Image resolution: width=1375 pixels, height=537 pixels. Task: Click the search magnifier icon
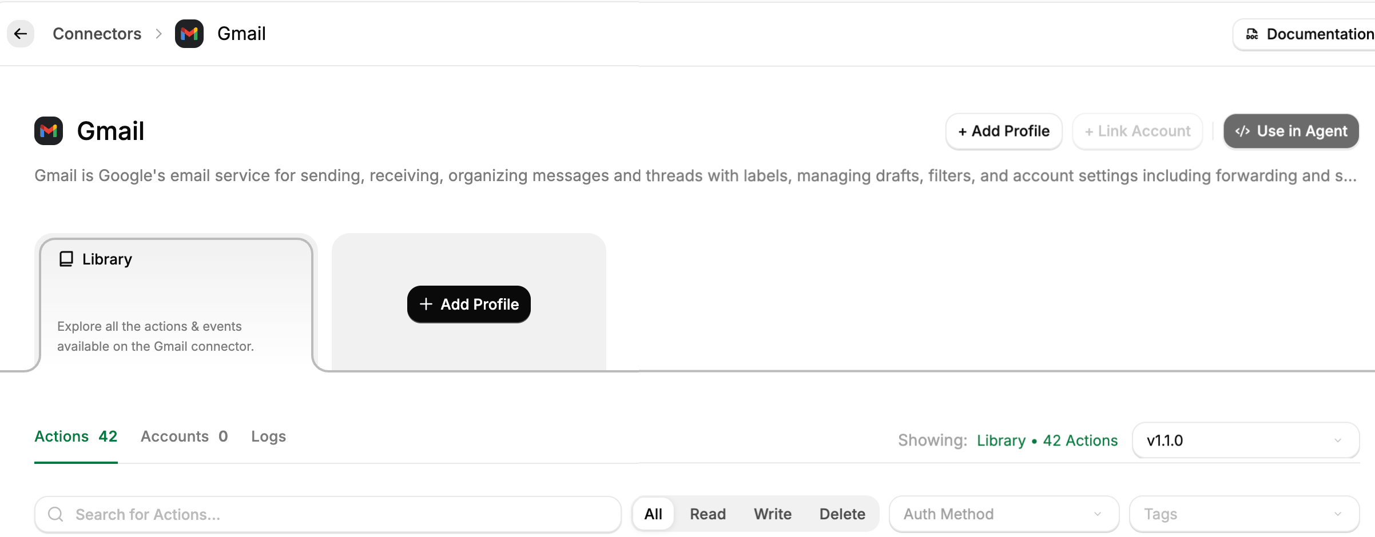[55, 514]
